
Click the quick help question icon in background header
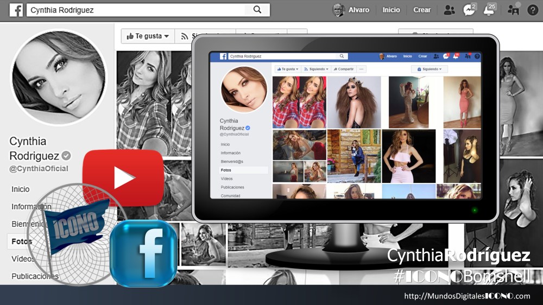(533, 10)
